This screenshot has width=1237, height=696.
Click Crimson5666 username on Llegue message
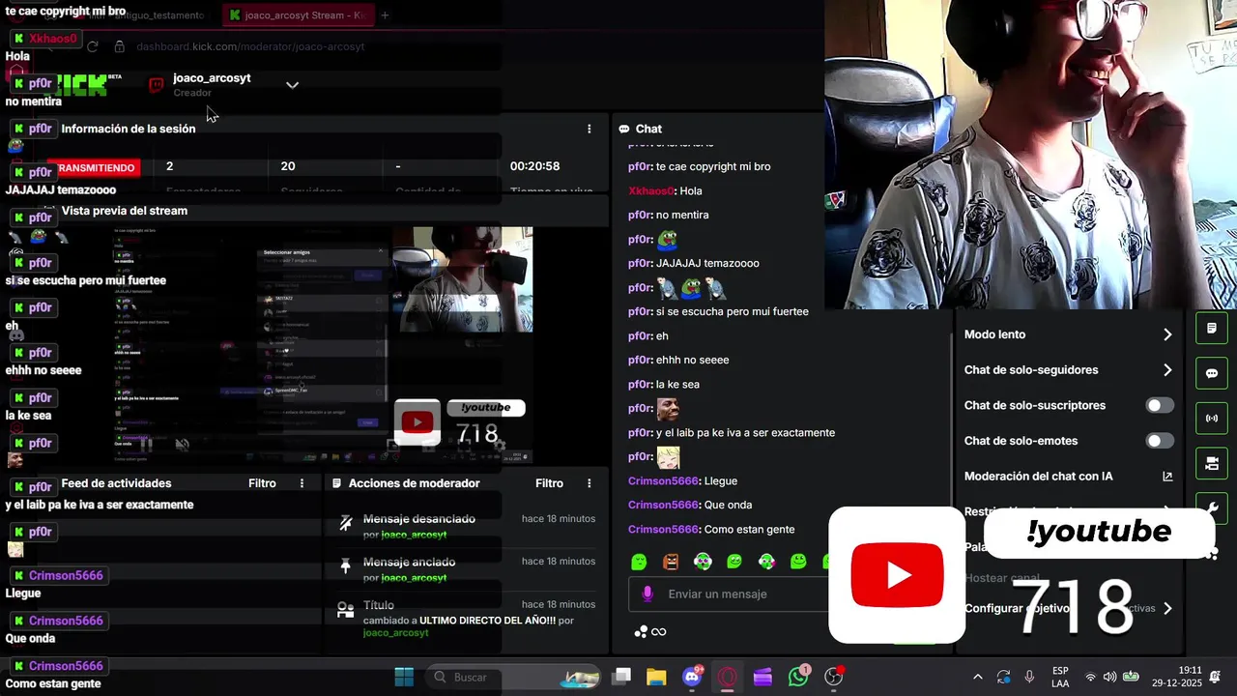pyautogui.click(x=663, y=480)
